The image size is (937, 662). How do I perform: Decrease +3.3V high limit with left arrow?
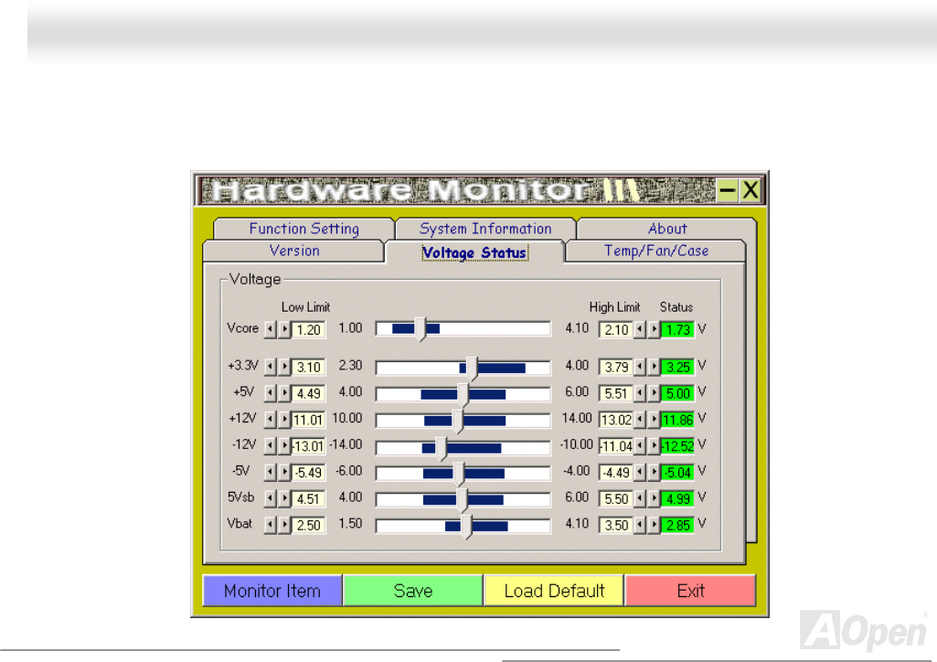pos(639,367)
